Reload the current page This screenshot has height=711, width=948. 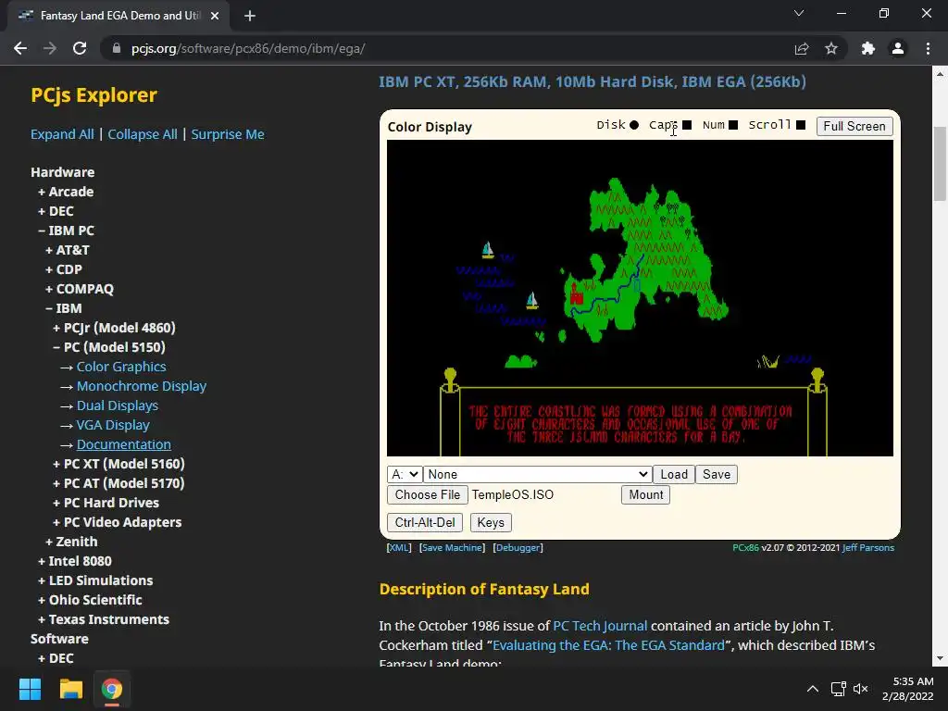pos(80,48)
